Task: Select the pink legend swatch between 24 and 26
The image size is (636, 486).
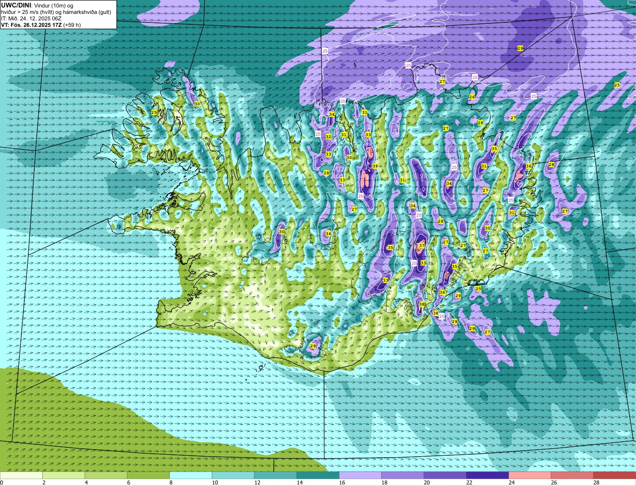Action: [530, 476]
